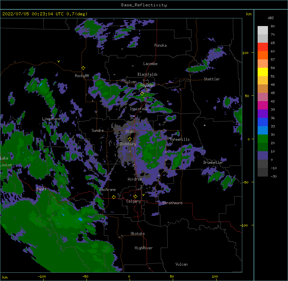The width and height of the screenshot is (288, 281).
Task: Click the yellow diamond marker above Calgary label
Action: coord(135,197)
